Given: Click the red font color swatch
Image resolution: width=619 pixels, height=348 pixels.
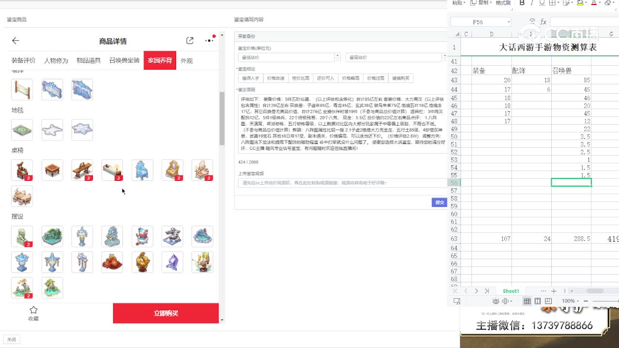Looking at the screenshot, I should point(594,2).
